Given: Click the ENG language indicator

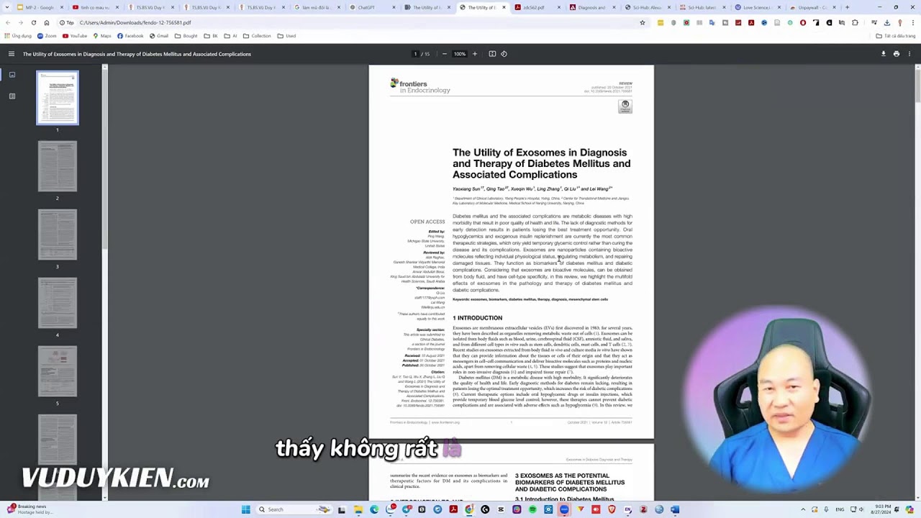Looking at the screenshot, I should coord(840,509).
